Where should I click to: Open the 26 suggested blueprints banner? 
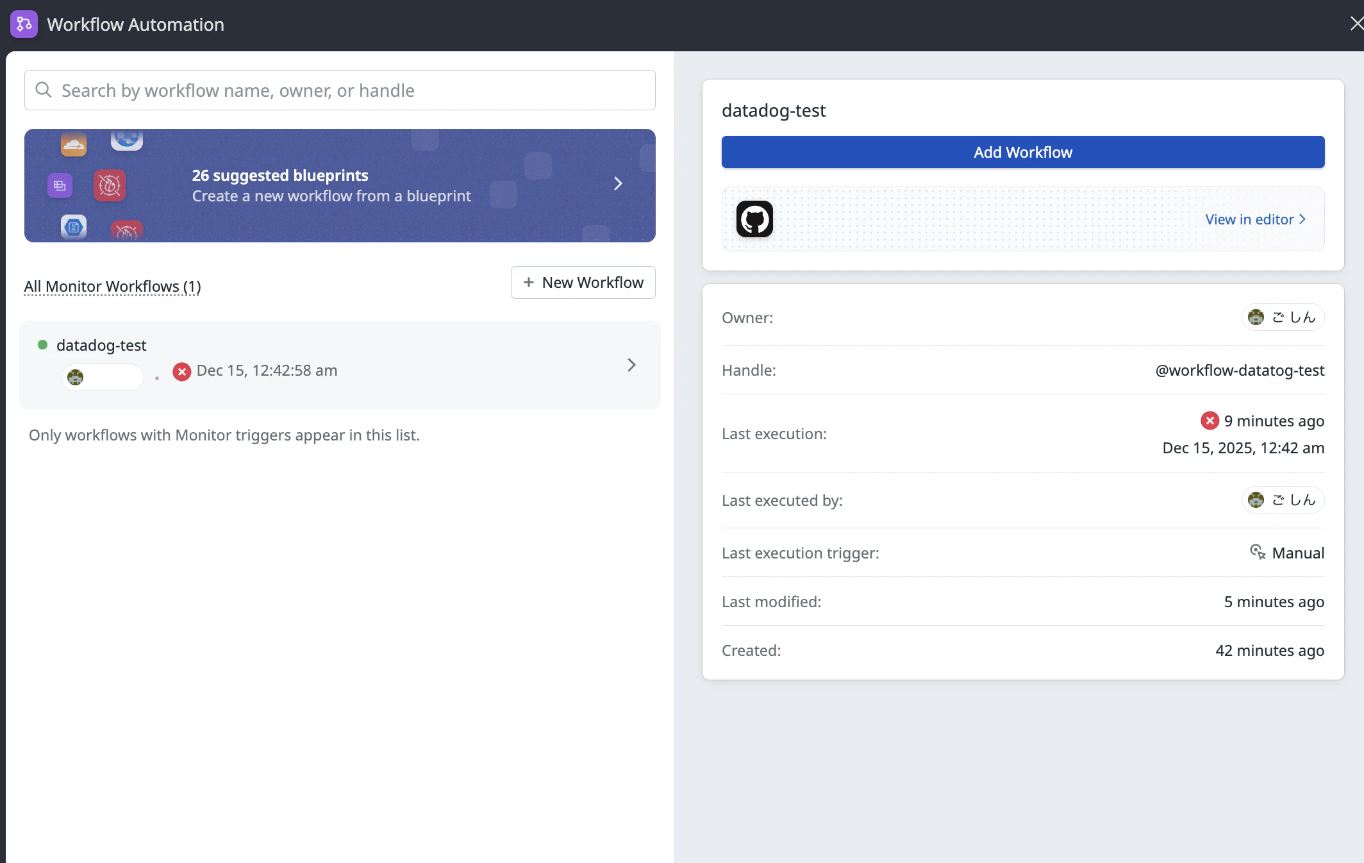(x=340, y=185)
